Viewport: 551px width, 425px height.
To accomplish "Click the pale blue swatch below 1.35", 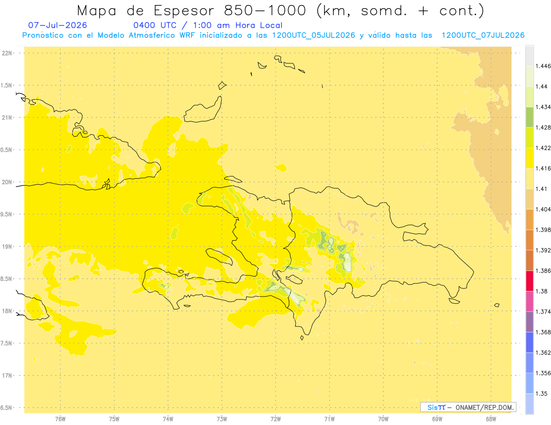I will (529, 403).
